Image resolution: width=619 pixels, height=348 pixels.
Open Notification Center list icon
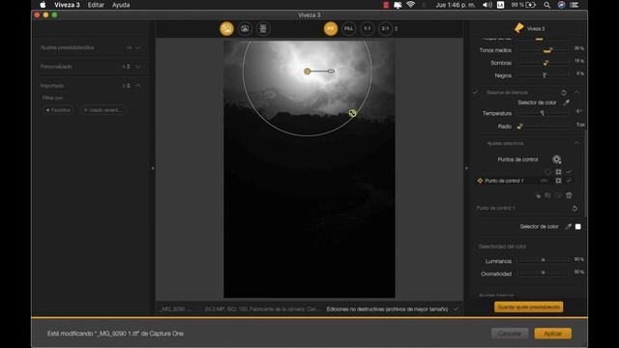point(575,5)
